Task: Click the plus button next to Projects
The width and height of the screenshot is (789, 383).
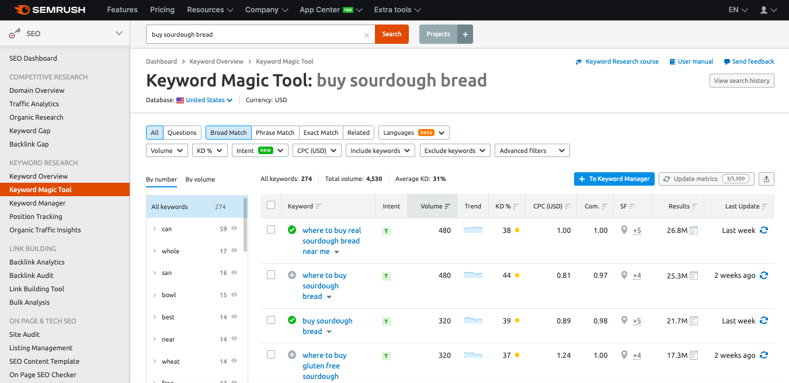Action: coord(465,34)
